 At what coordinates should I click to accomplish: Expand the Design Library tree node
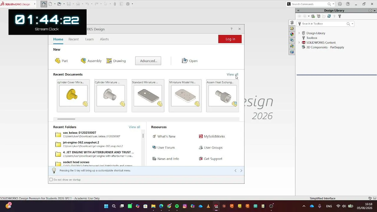click(299, 33)
